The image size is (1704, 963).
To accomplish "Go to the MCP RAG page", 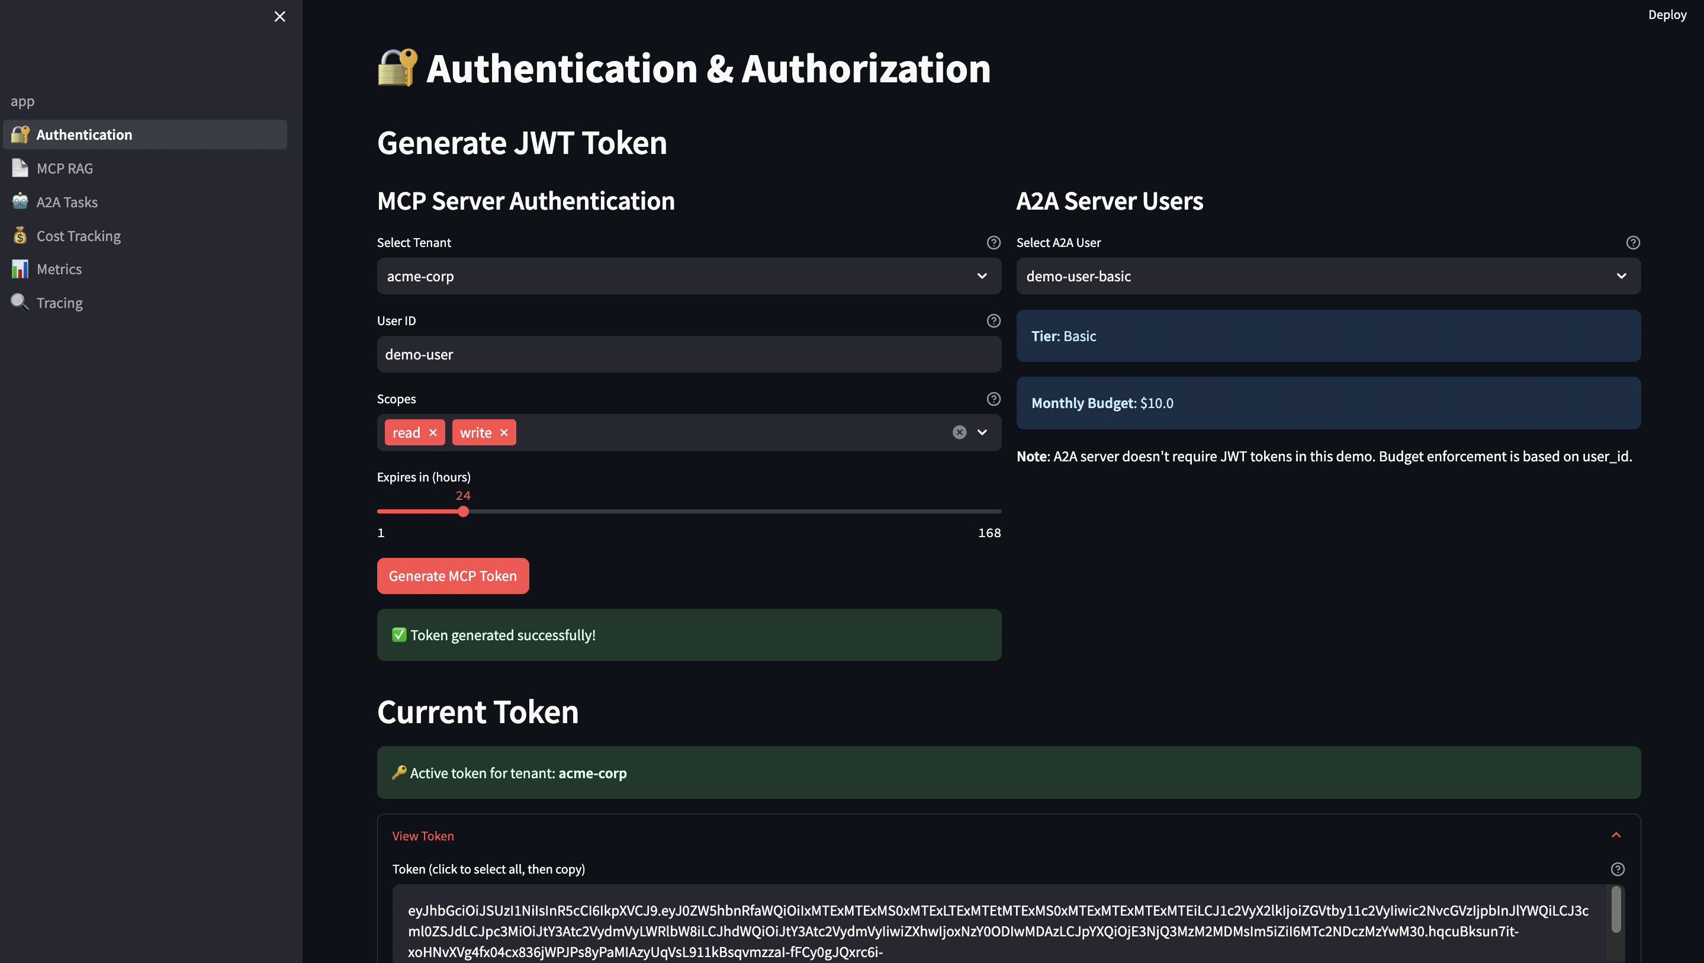I will tap(65, 168).
